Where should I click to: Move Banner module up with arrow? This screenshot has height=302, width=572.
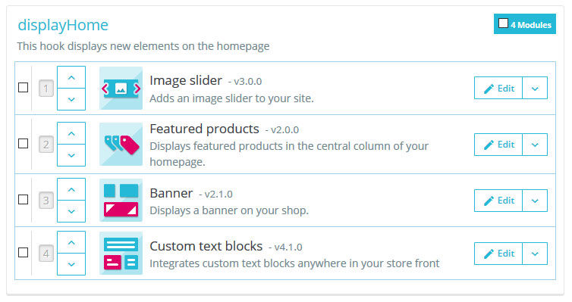71,189
